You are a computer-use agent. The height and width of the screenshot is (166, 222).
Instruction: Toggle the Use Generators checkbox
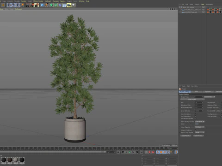pyautogui.click(x=195, y=116)
